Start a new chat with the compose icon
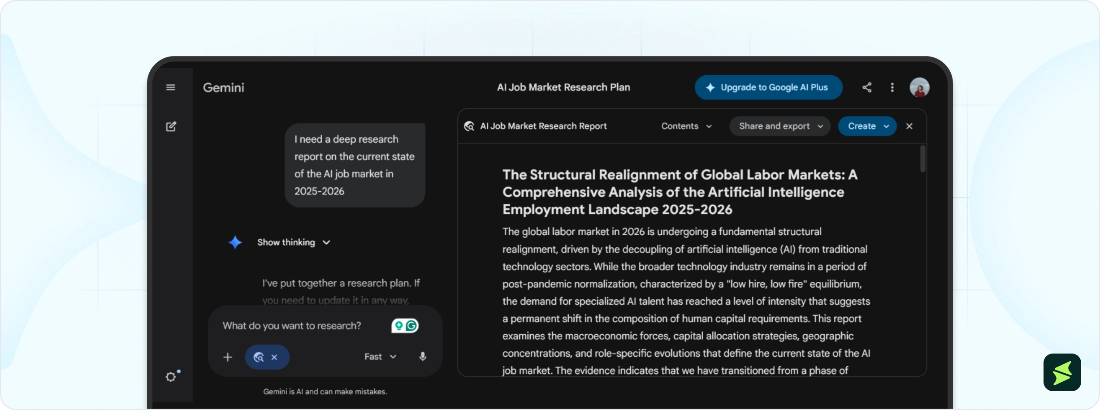Screen dimensions: 1100x410 point(171,126)
